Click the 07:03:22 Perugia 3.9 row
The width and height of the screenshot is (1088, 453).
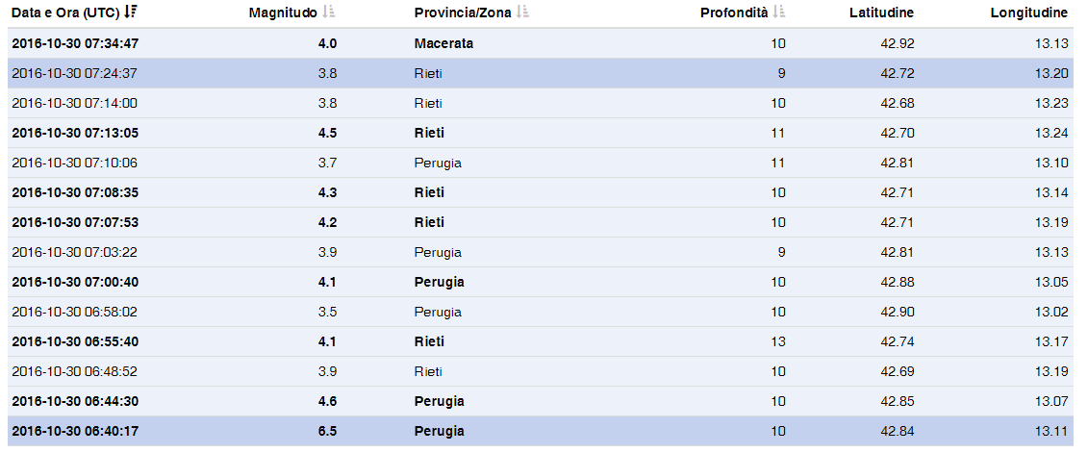tap(75, 252)
